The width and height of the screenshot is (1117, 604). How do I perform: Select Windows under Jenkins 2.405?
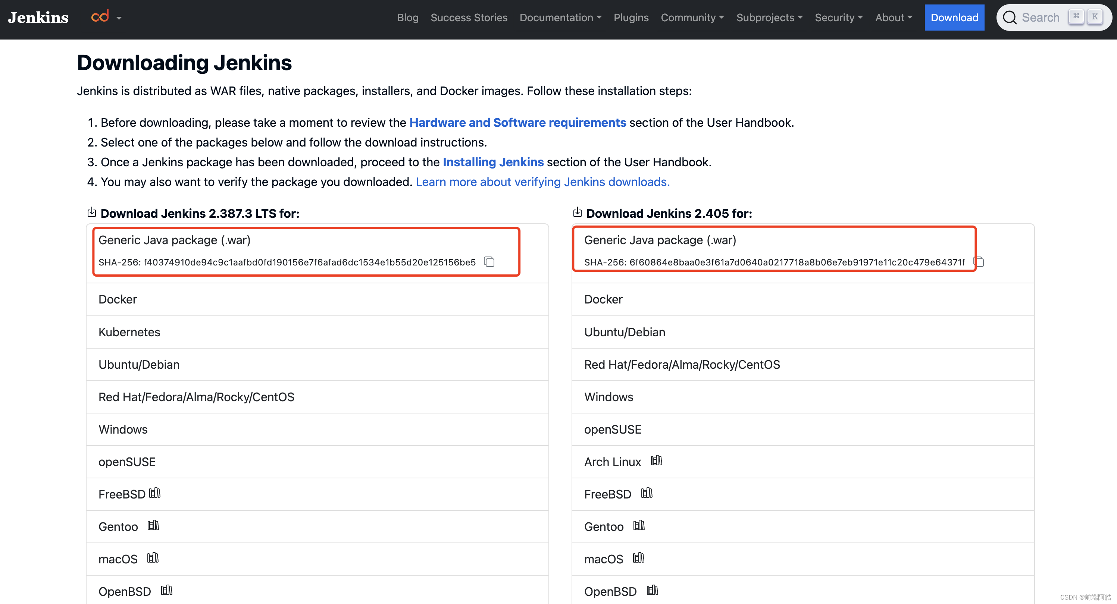(x=803, y=397)
